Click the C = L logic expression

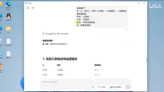(x=97, y=75)
